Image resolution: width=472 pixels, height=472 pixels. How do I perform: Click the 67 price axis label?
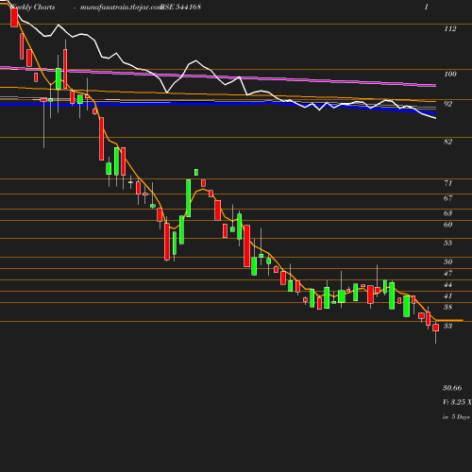pyautogui.click(x=447, y=198)
